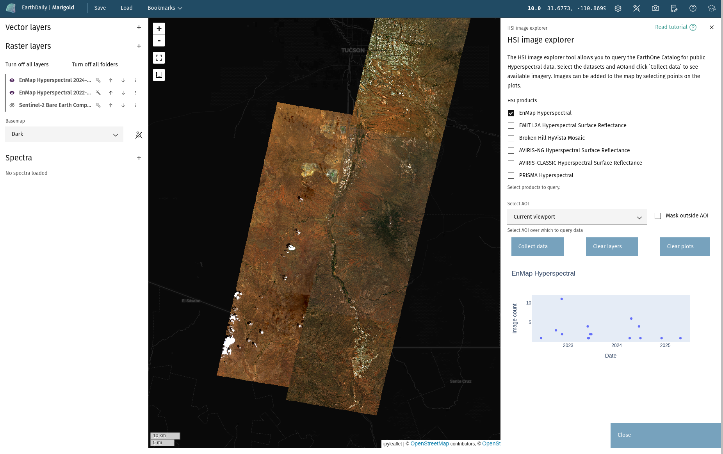Move EnMap Hyperspectral 2024 layer down

coord(123,80)
